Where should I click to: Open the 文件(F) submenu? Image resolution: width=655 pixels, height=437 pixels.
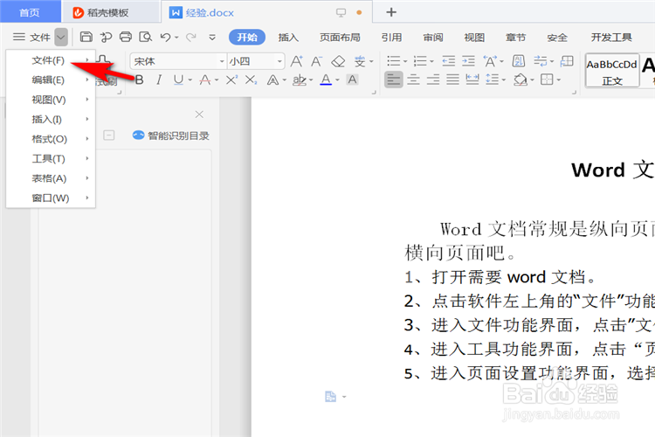(51, 60)
